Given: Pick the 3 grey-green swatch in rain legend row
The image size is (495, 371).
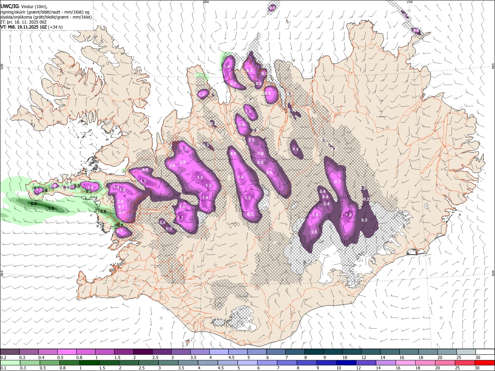Looking at the screenshot, I should (168, 362).
